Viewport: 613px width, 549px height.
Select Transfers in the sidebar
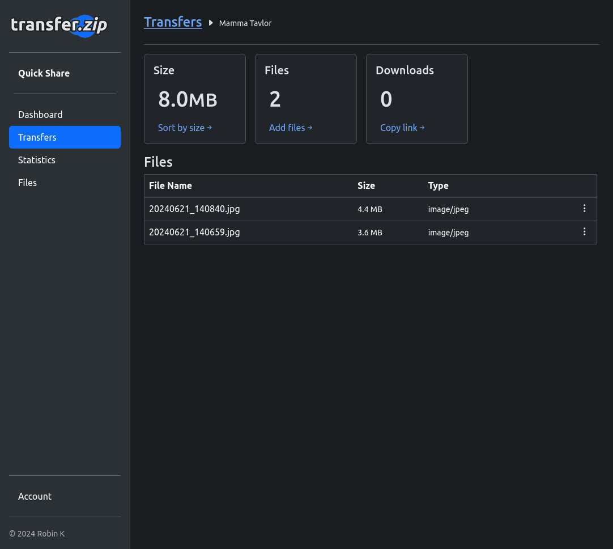pos(65,137)
